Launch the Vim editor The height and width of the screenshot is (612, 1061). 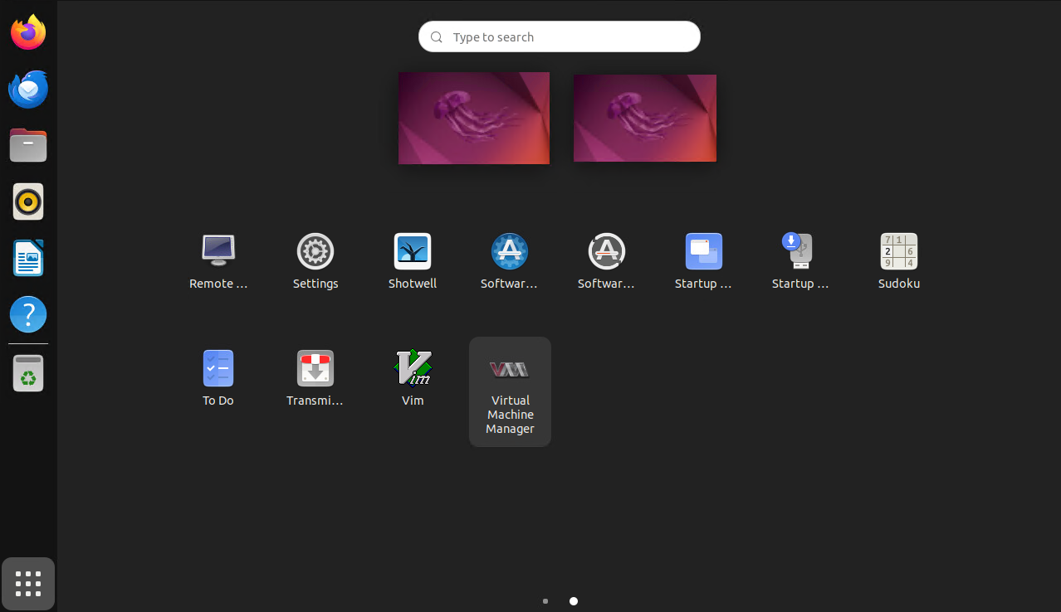(x=413, y=367)
